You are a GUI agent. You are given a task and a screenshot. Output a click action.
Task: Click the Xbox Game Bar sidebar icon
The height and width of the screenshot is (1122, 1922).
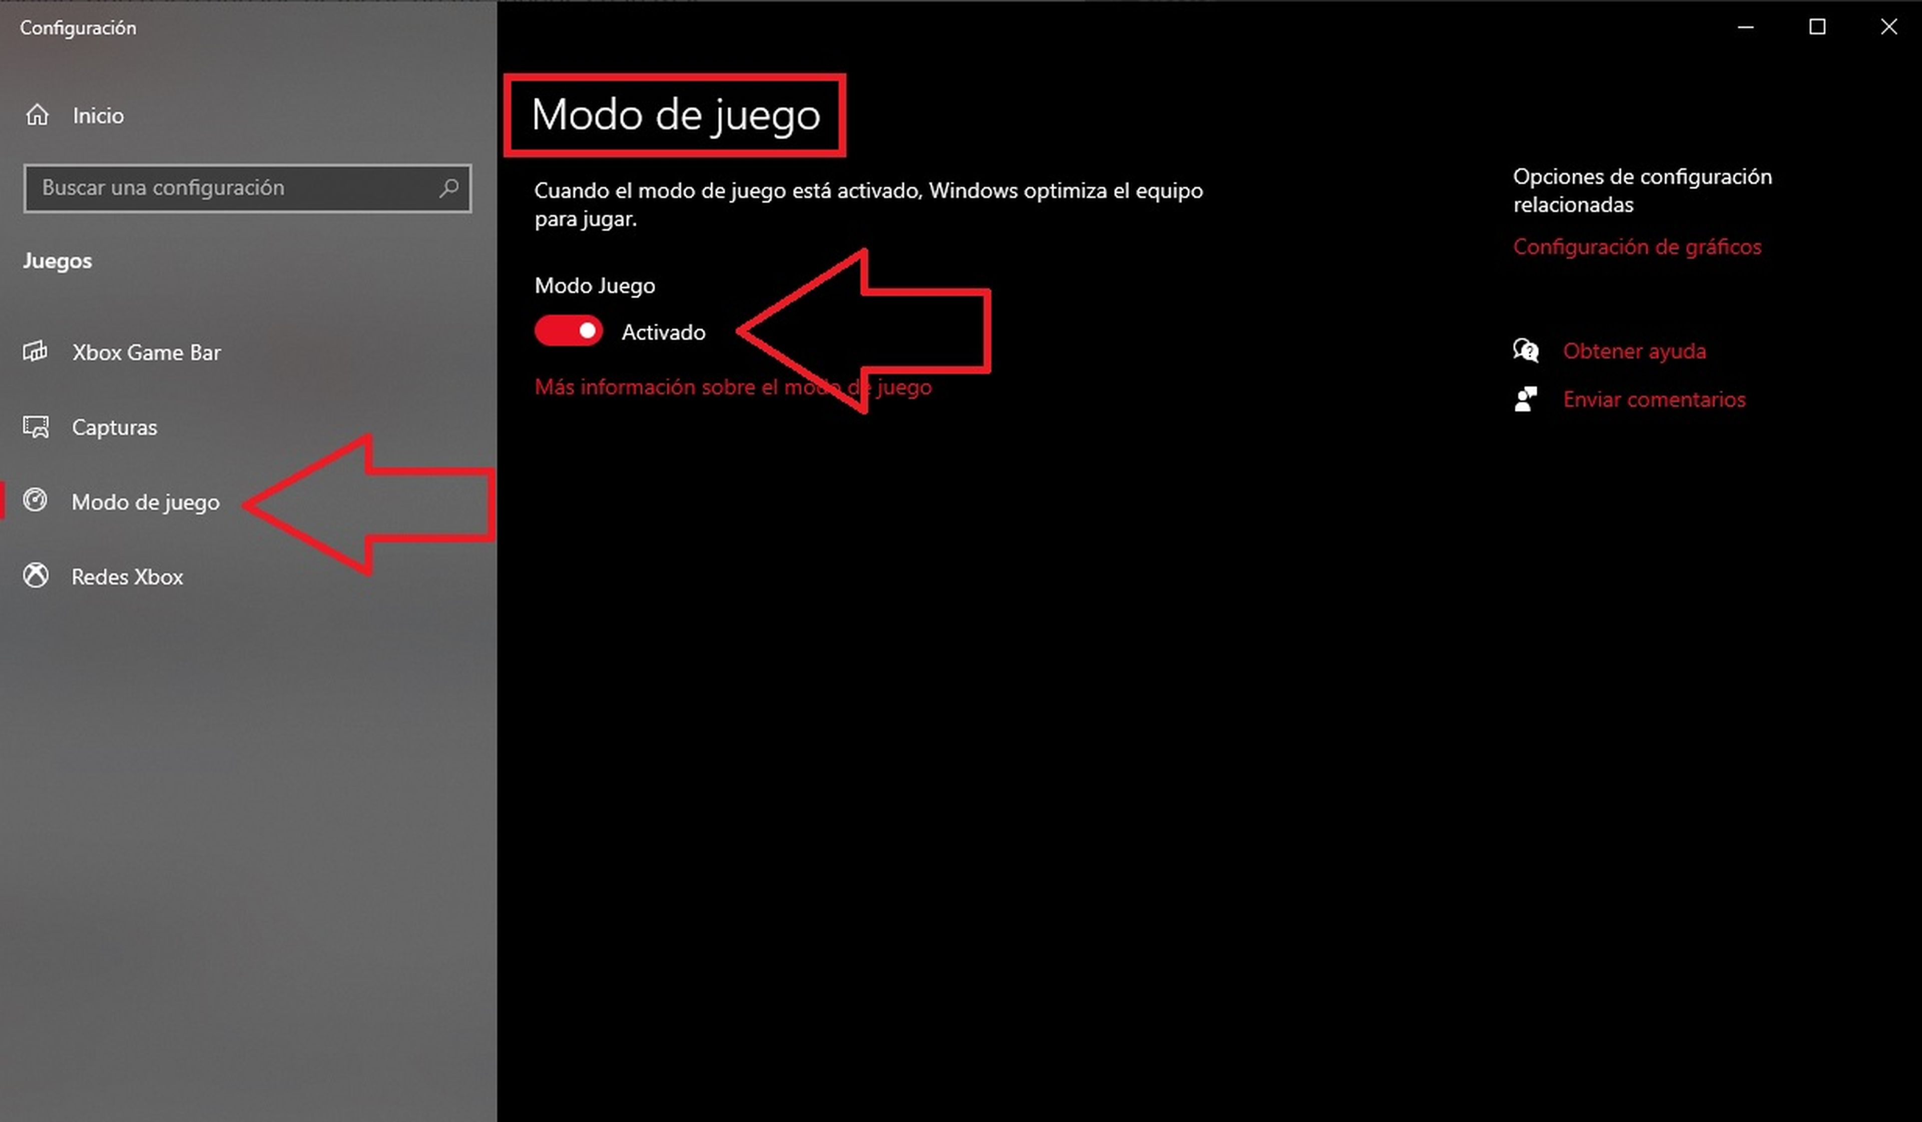pos(35,352)
